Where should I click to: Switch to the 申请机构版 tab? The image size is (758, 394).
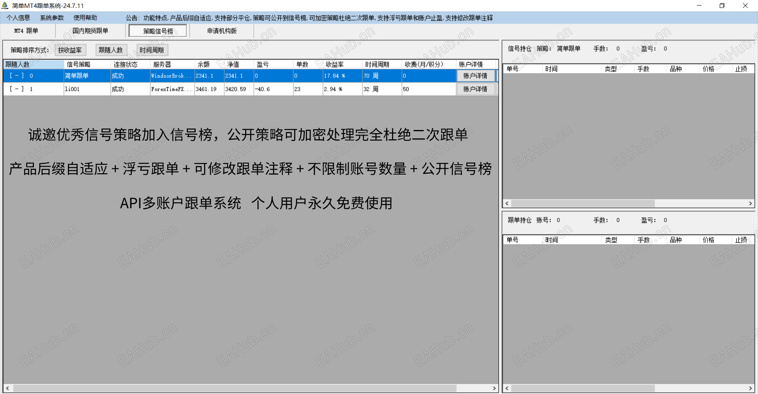pos(221,30)
